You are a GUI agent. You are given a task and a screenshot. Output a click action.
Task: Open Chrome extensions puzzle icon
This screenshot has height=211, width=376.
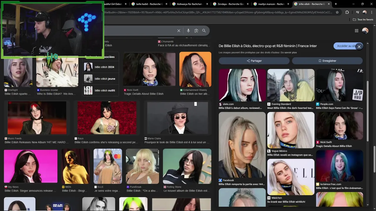[x=347, y=12]
